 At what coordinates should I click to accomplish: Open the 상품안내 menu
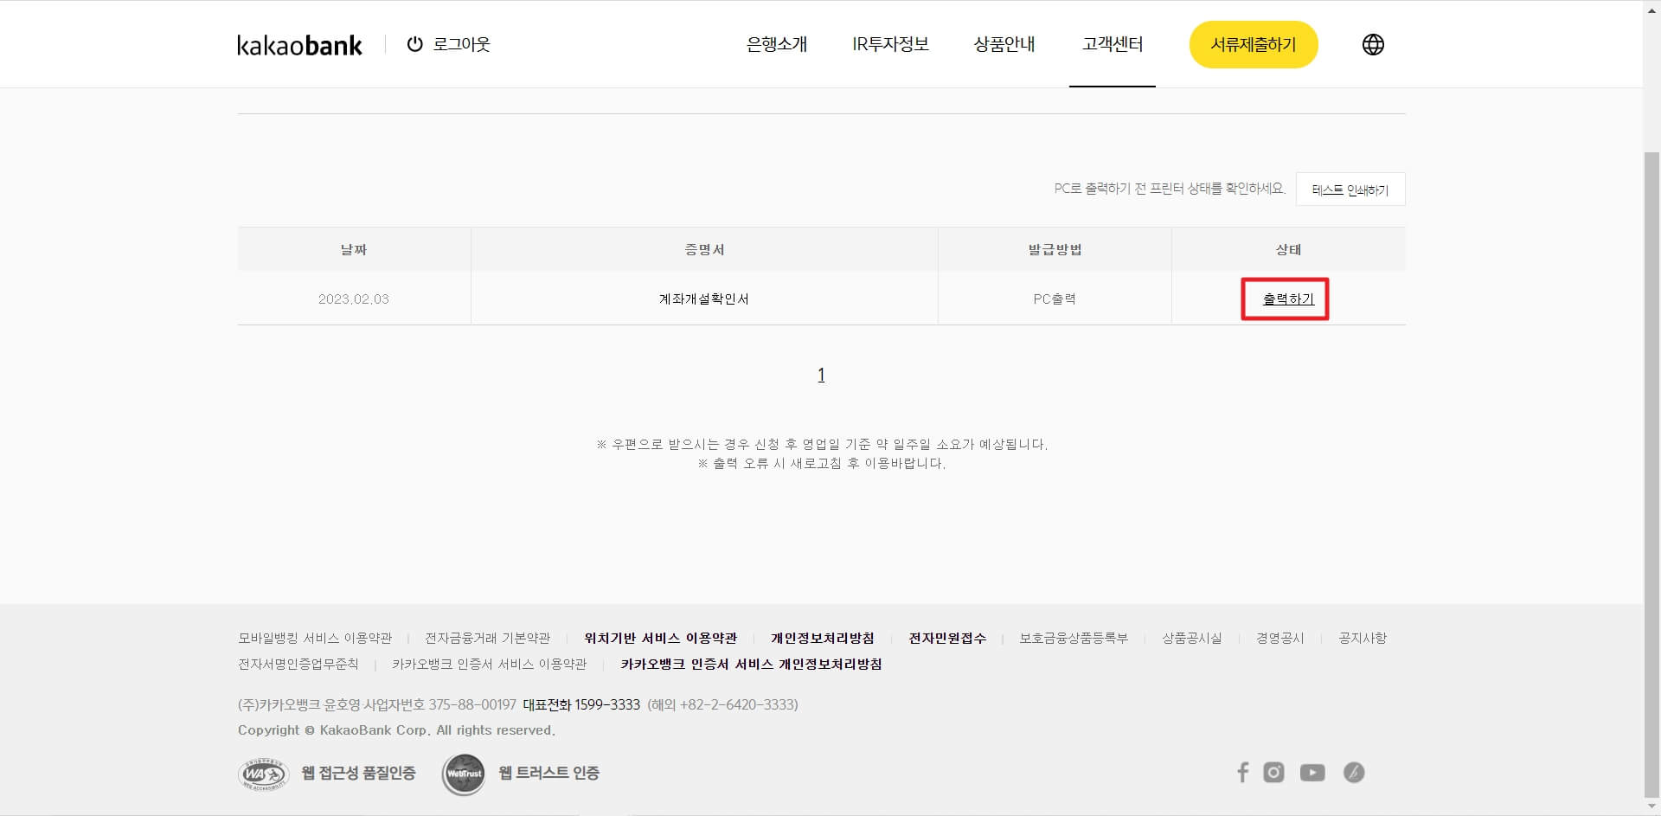1004,44
